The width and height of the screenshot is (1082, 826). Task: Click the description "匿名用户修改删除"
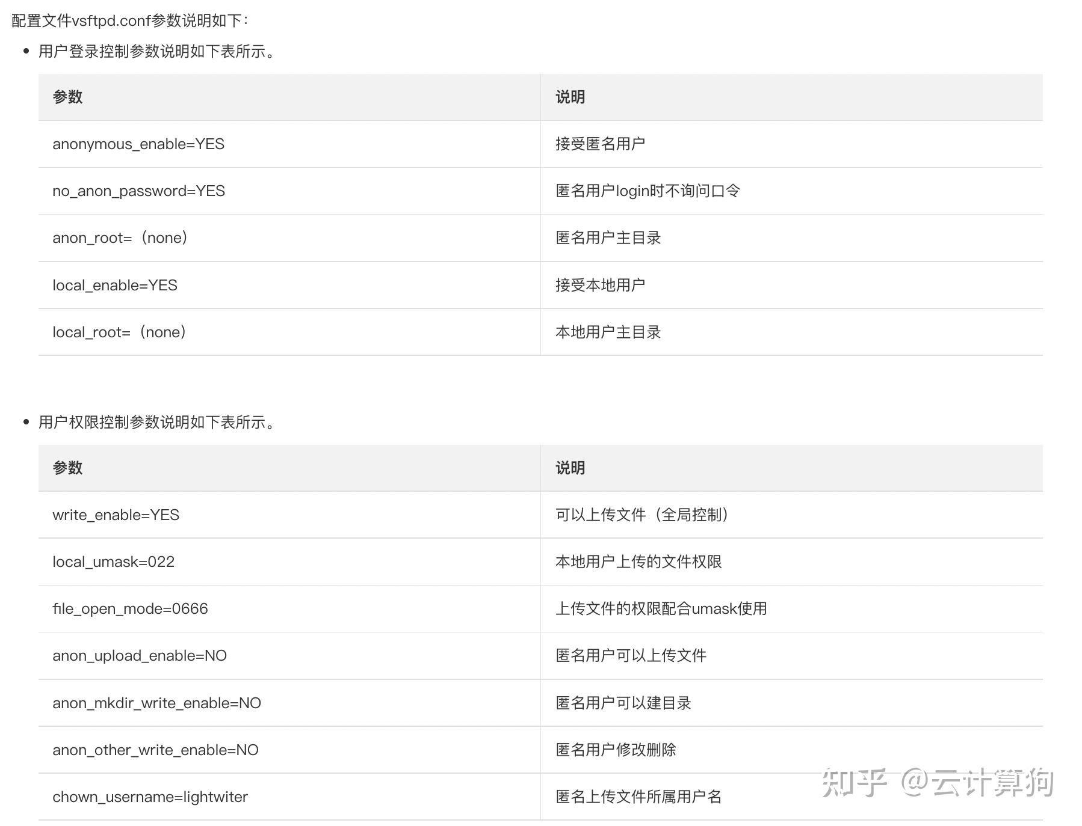[616, 750]
